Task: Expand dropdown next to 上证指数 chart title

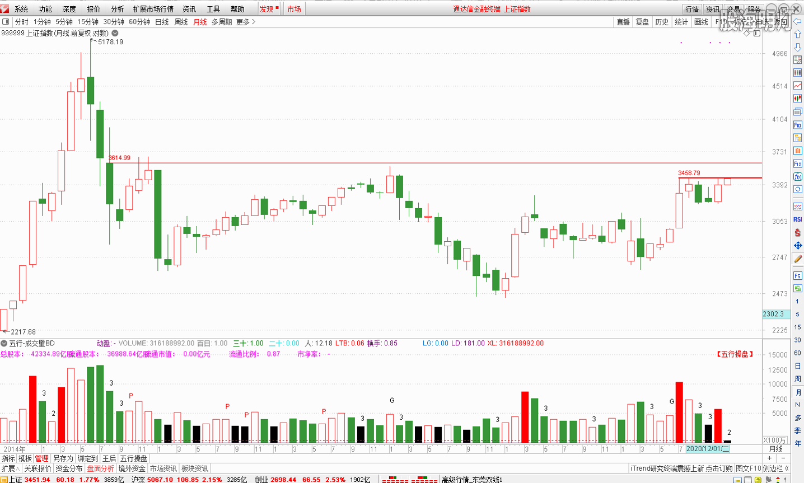Action: point(115,33)
